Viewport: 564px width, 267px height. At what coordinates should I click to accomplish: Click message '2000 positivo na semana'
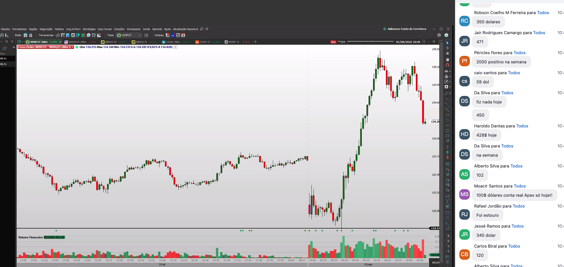click(x=501, y=62)
